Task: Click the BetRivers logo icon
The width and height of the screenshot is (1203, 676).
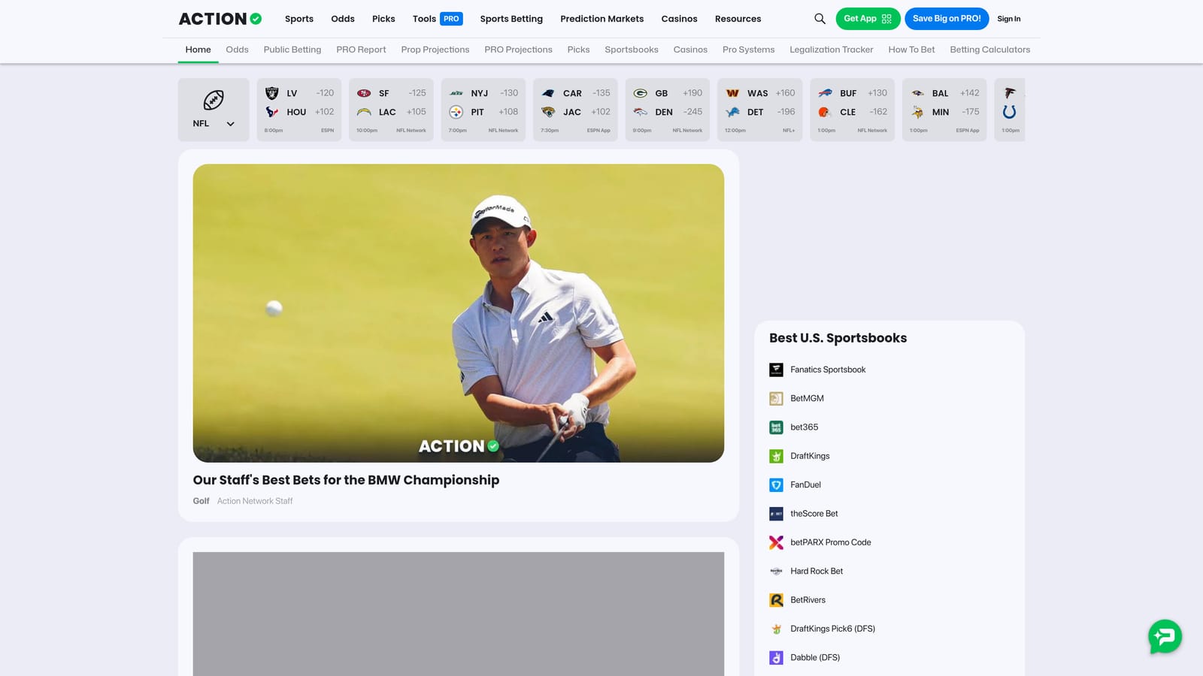Action: [x=776, y=600]
